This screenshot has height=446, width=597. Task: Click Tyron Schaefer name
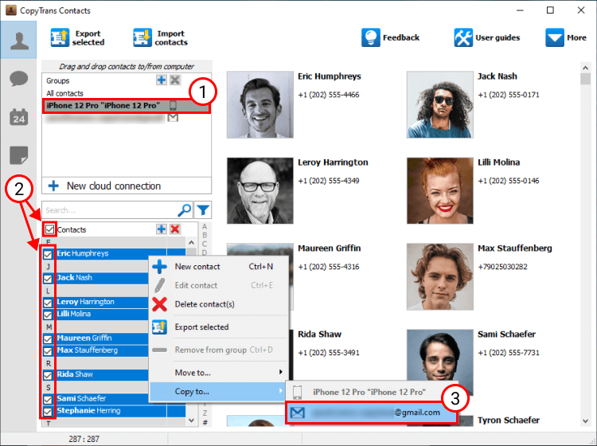[509, 420]
